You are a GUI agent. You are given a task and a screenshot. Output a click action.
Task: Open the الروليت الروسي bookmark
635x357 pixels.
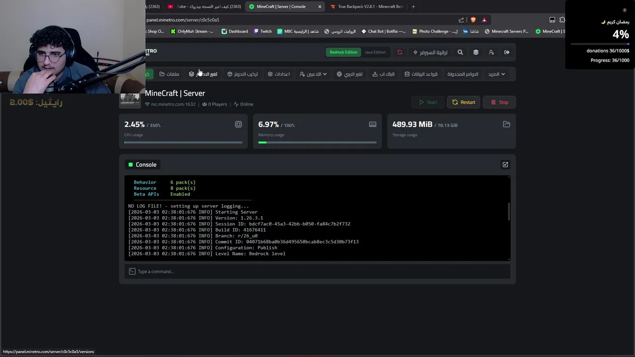340,31
